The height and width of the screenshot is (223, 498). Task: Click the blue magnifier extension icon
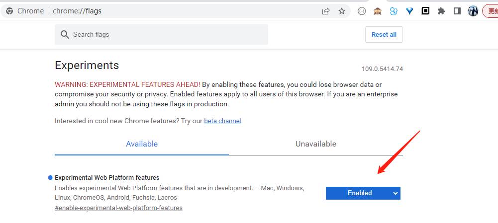[x=394, y=11]
